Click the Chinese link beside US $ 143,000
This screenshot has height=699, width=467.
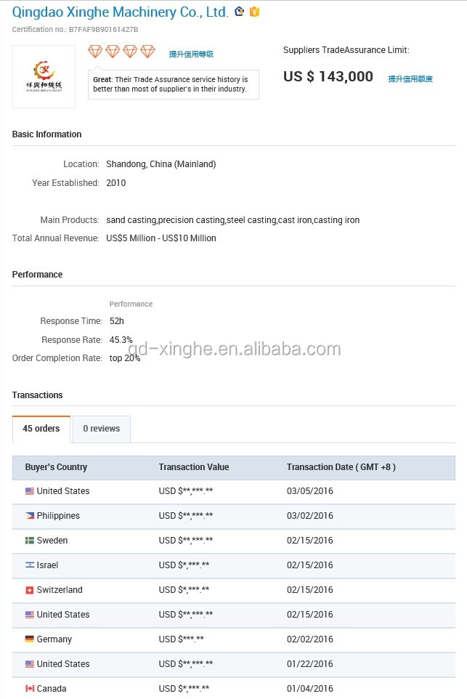pyautogui.click(x=410, y=79)
